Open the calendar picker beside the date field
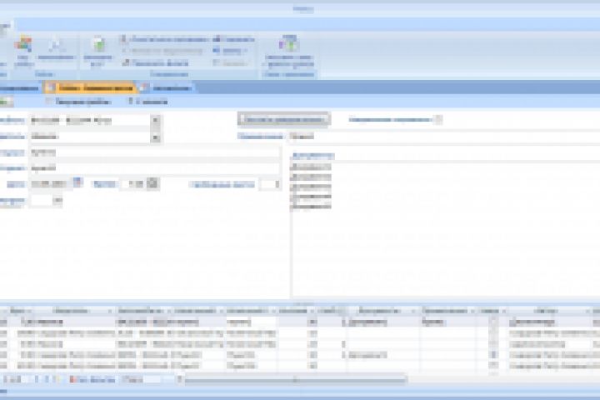This screenshot has height=400, width=600. pyautogui.click(x=77, y=182)
